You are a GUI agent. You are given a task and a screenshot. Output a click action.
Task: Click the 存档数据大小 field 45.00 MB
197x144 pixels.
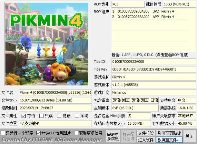tap(186, 124)
